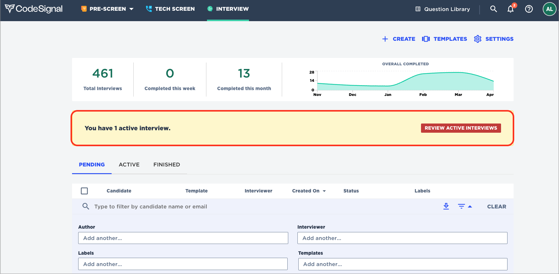Click the 13 Completed this month stat
The image size is (559, 274).
pos(244,79)
